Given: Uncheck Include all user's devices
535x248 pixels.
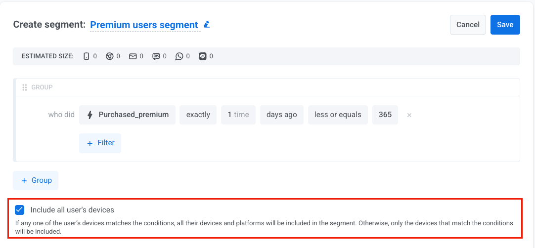Looking at the screenshot, I should (x=20, y=210).
